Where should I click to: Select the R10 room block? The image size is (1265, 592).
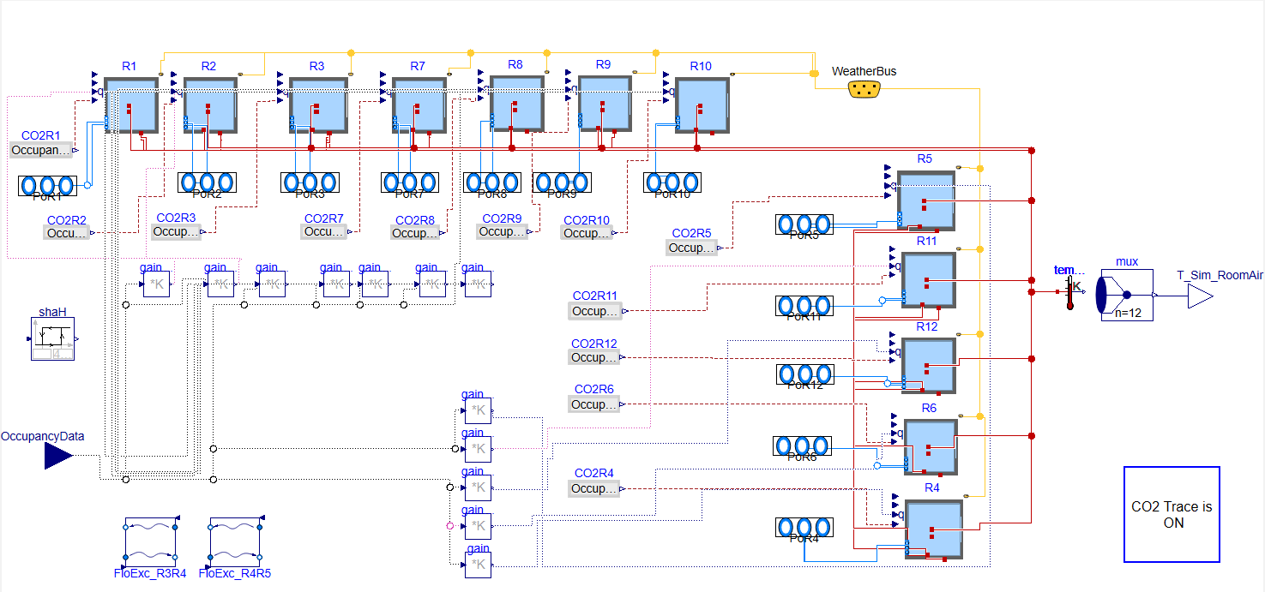pyautogui.click(x=702, y=105)
